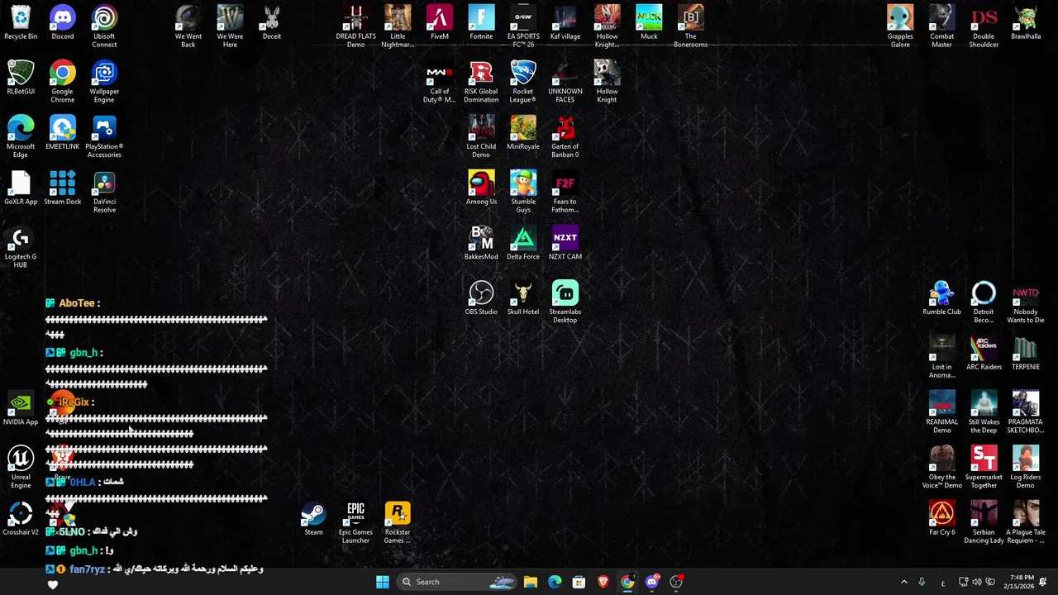1058x595 pixels.
Task: Select the UNKNOWN FACES desktop icon
Action: [565, 82]
